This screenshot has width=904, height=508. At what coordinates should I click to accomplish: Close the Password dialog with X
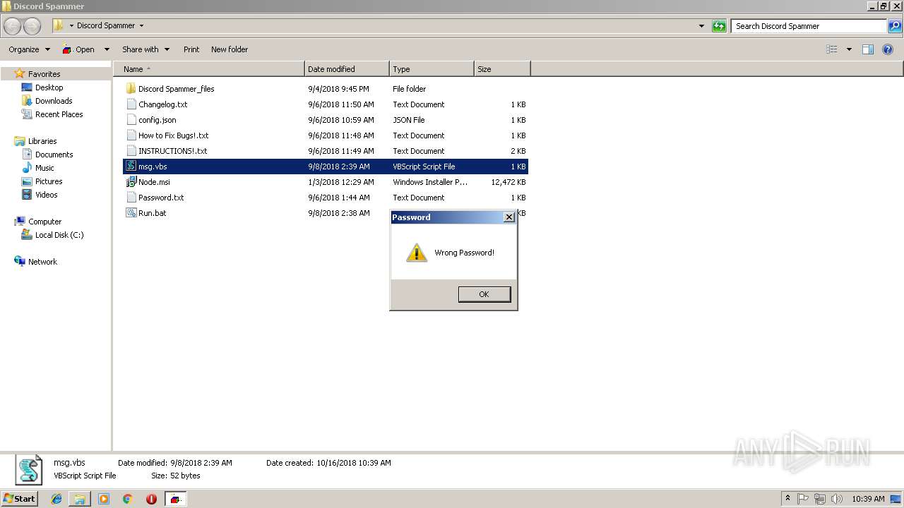point(509,217)
